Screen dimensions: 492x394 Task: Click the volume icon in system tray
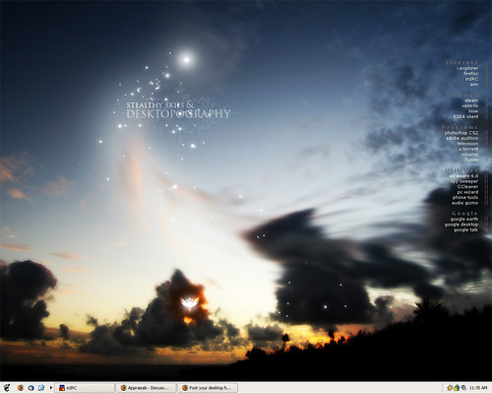[463, 388]
